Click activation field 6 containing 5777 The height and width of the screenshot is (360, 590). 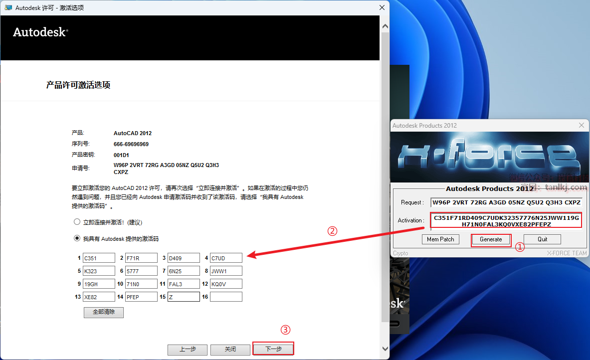(141, 271)
